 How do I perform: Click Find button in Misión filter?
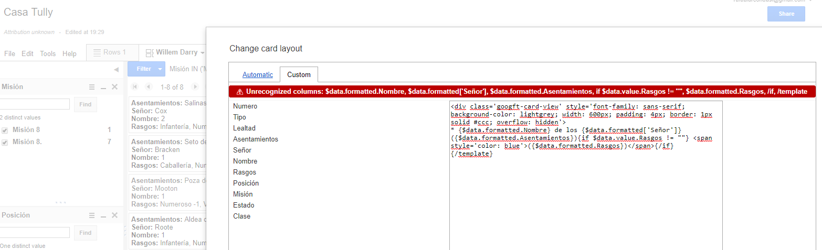[x=85, y=104]
